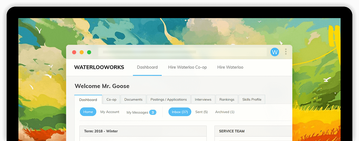Select the Home pill button

[x=88, y=112]
